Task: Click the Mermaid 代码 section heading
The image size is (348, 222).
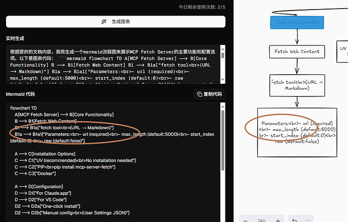Action: (x=20, y=94)
